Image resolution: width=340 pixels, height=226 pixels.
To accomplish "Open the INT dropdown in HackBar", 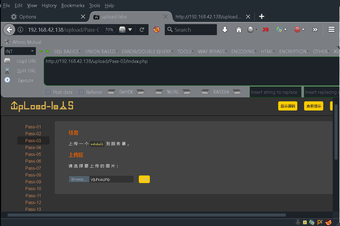I will click(x=20, y=51).
